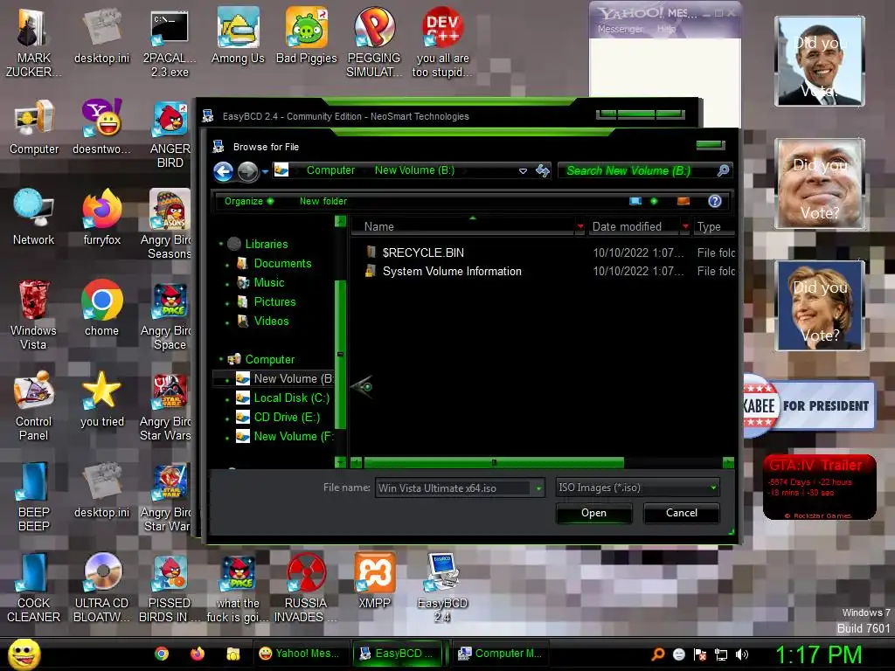Open the ISO Images (*.iso) file type dropdown

[637, 488]
